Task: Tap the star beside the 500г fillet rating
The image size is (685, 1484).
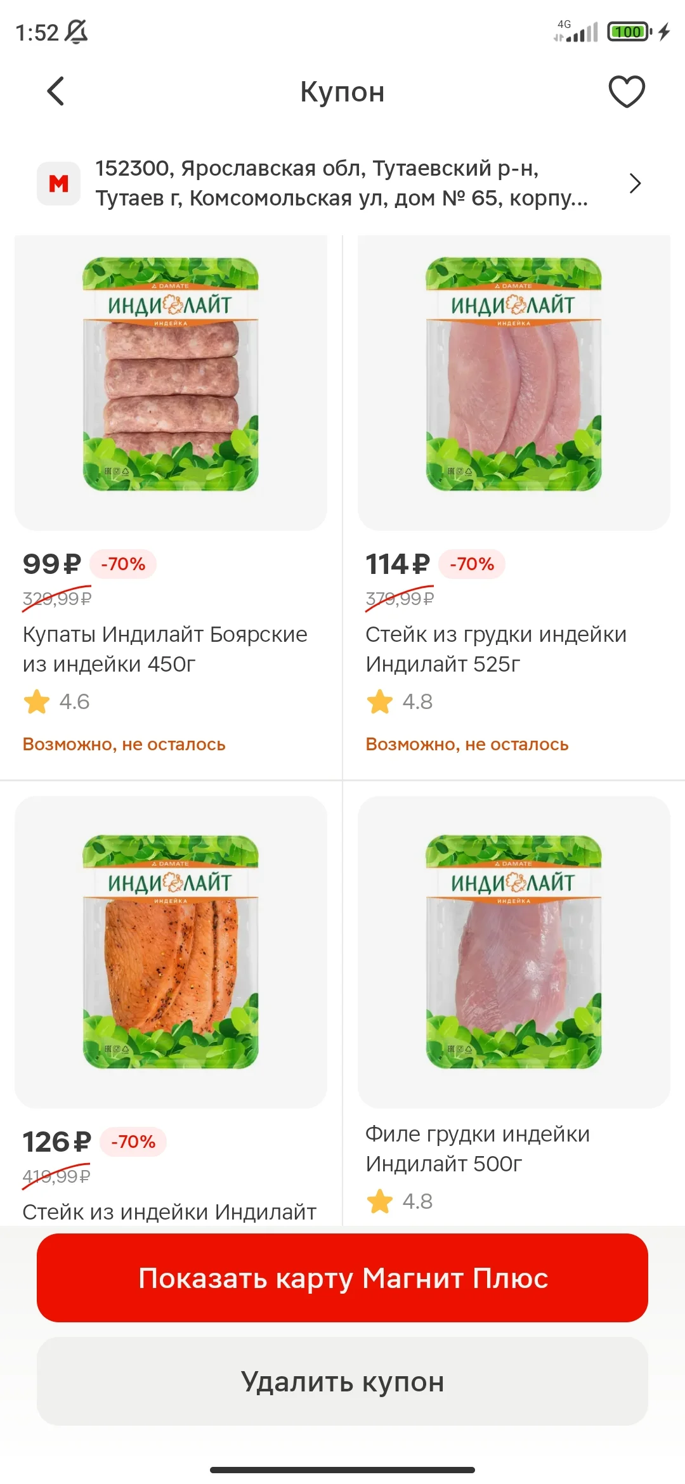Action: coord(380,1201)
